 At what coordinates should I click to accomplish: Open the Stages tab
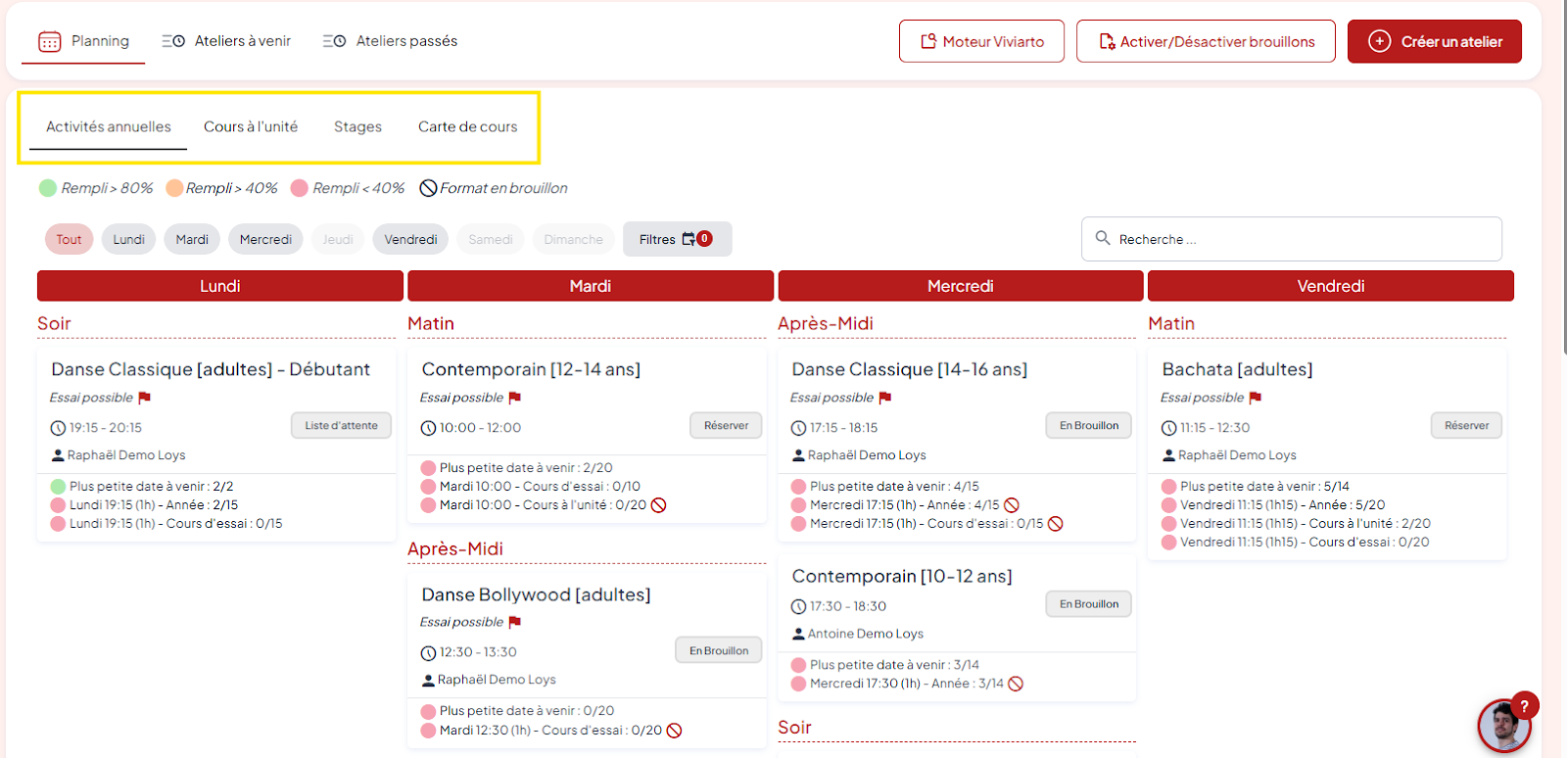357,126
